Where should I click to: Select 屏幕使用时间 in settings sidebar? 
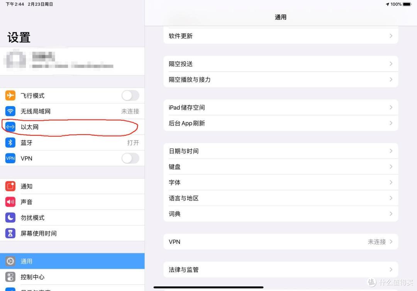coord(72,233)
